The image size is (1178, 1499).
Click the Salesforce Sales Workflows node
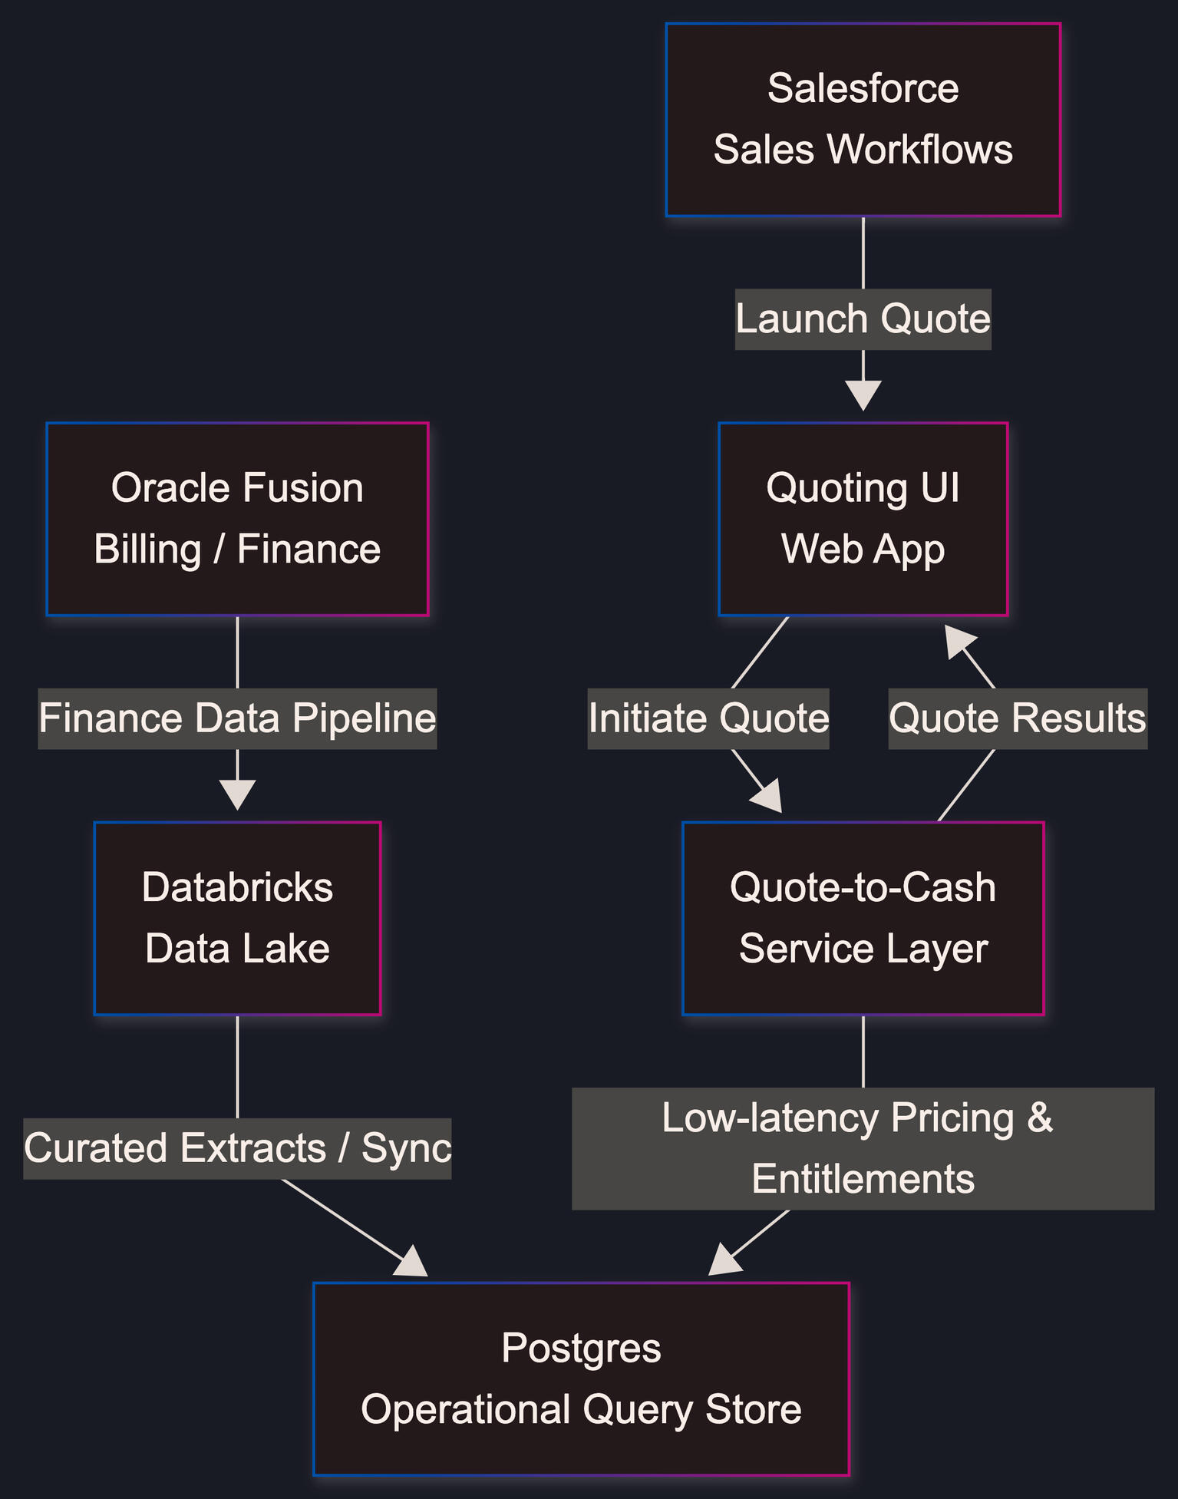863,119
